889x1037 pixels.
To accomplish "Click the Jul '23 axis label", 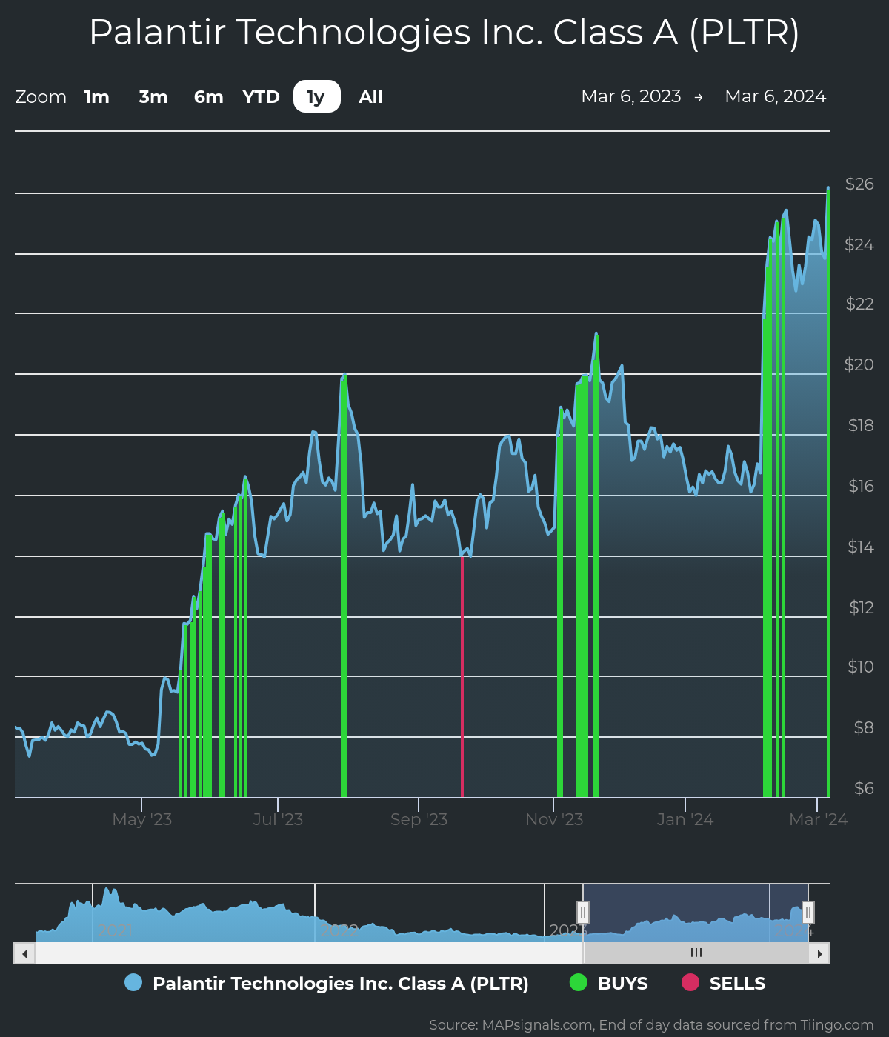I will 278,819.
